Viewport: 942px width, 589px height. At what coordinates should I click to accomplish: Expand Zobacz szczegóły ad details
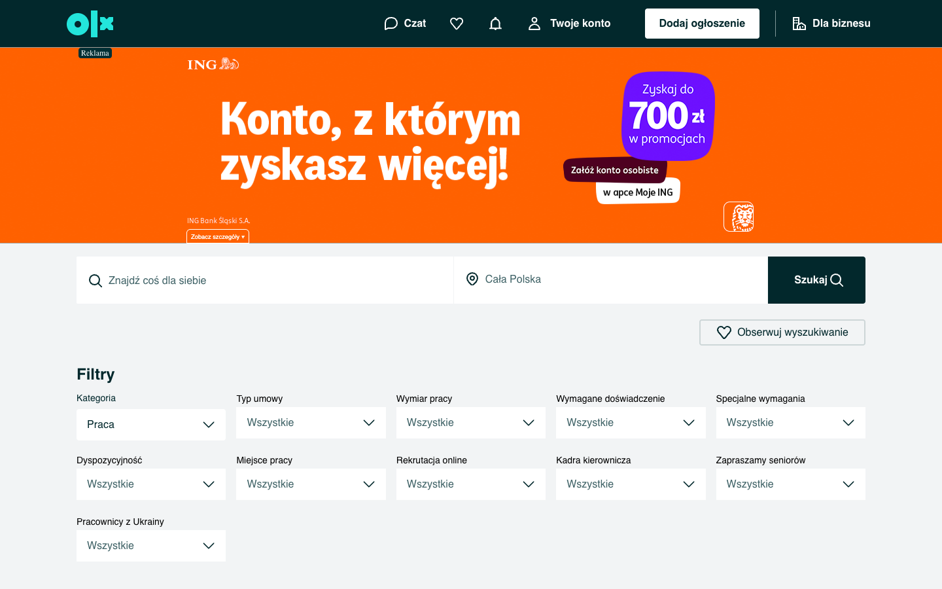tap(218, 236)
